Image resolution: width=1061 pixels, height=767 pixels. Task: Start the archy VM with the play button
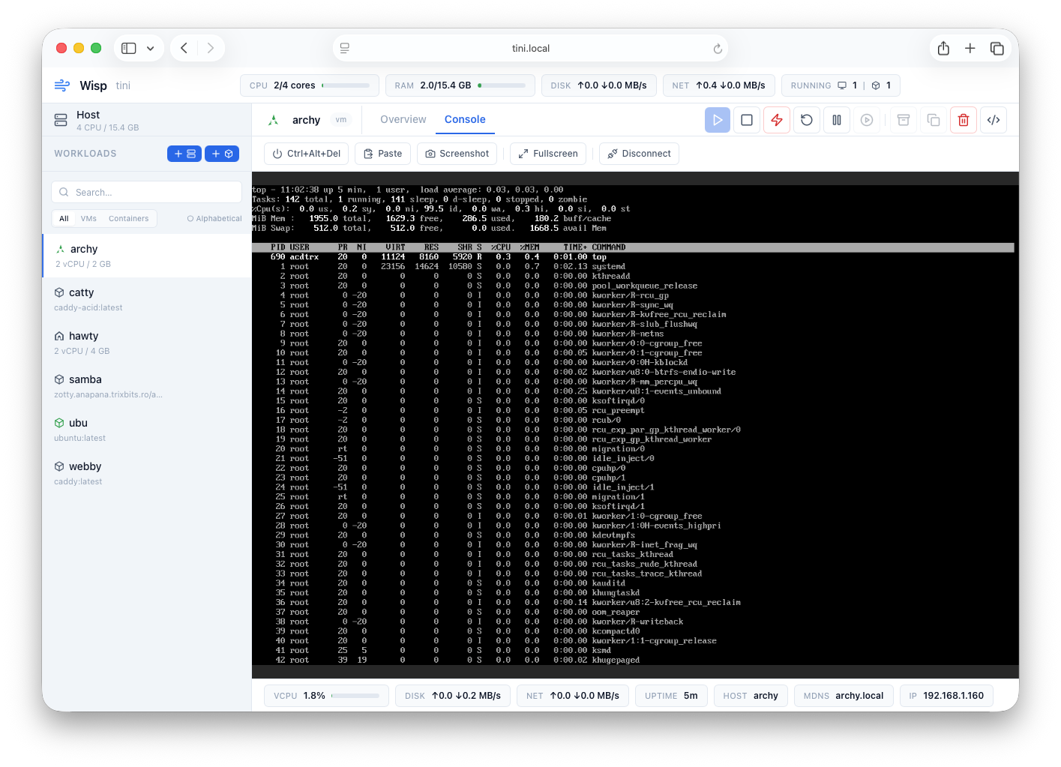[718, 120]
